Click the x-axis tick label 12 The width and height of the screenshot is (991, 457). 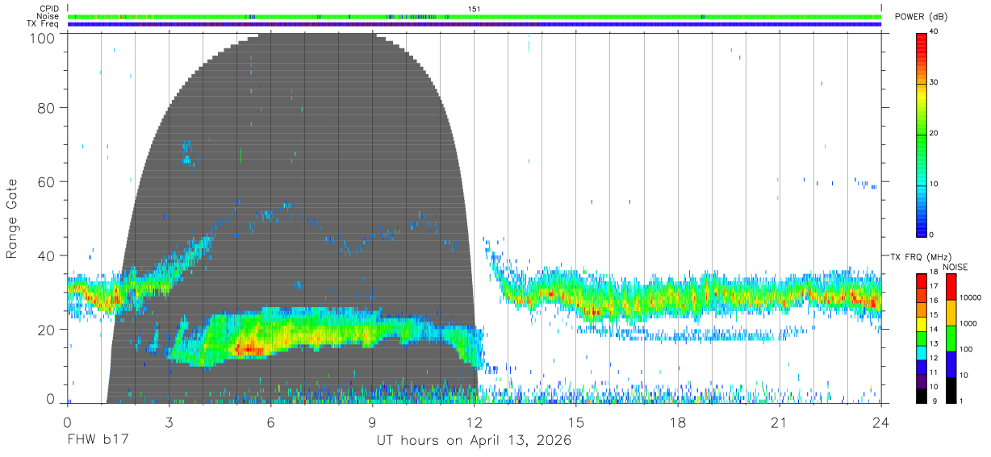coord(475,422)
